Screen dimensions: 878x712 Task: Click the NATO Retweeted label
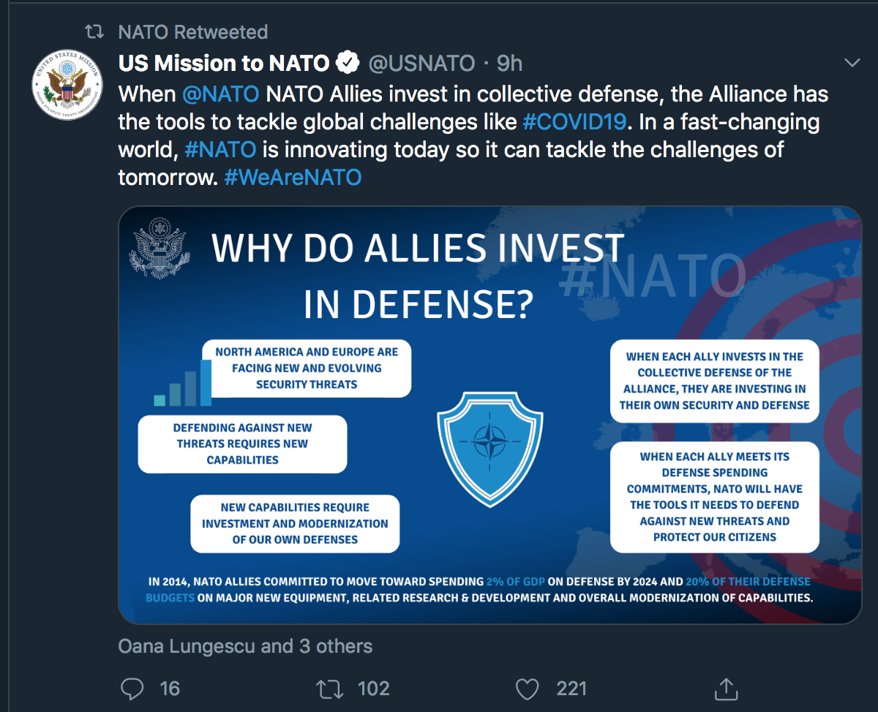tap(192, 32)
